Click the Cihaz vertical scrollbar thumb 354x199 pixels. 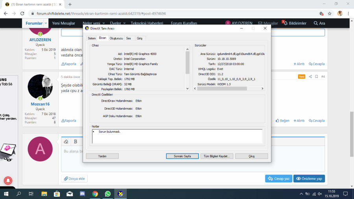pyautogui.click(x=187, y=62)
